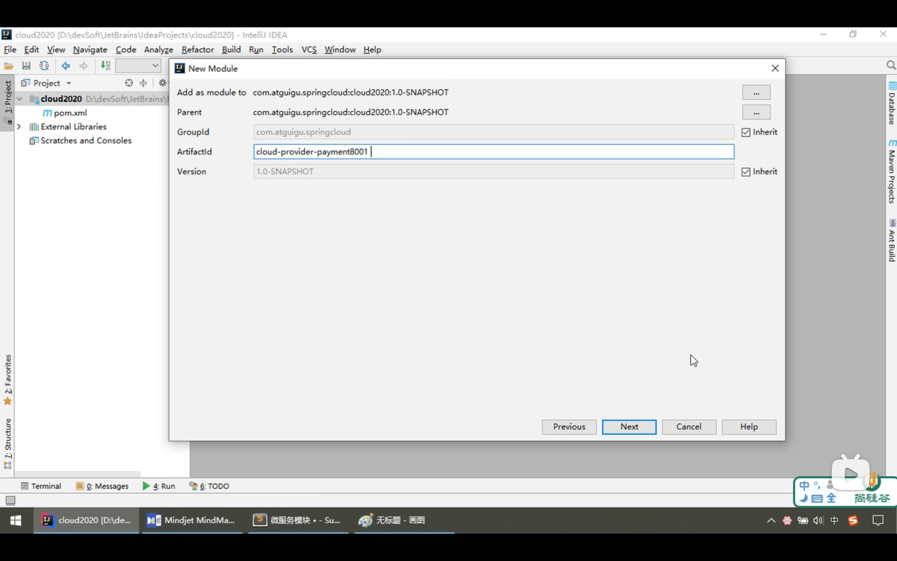Open the Refactor menu
Viewport: 897px width, 561px height.
pyautogui.click(x=198, y=50)
